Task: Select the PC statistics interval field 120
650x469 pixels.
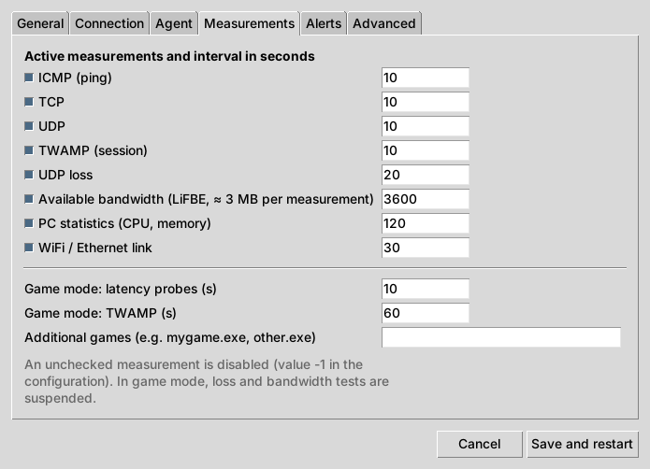Action: click(x=426, y=223)
